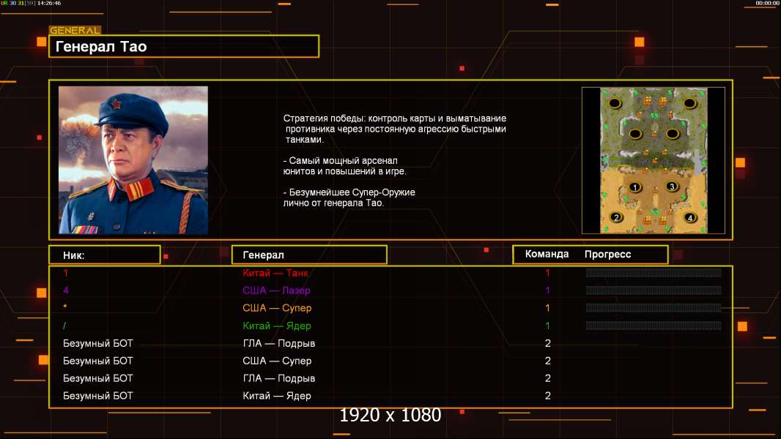Click the 'Самый мощный арсенал' bullet text
Image resolution: width=781 pixels, height=439 pixels.
(344, 166)
